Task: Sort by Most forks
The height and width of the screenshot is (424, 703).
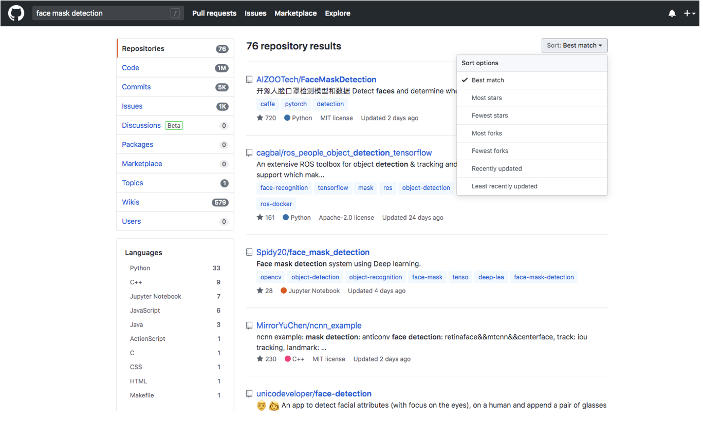Action: pyautogui.click(x=532, y=133)
